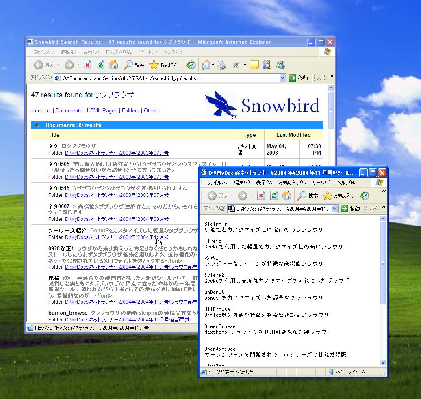Open ファイル(F) menu in Snowbird window

tap(43, 52)
